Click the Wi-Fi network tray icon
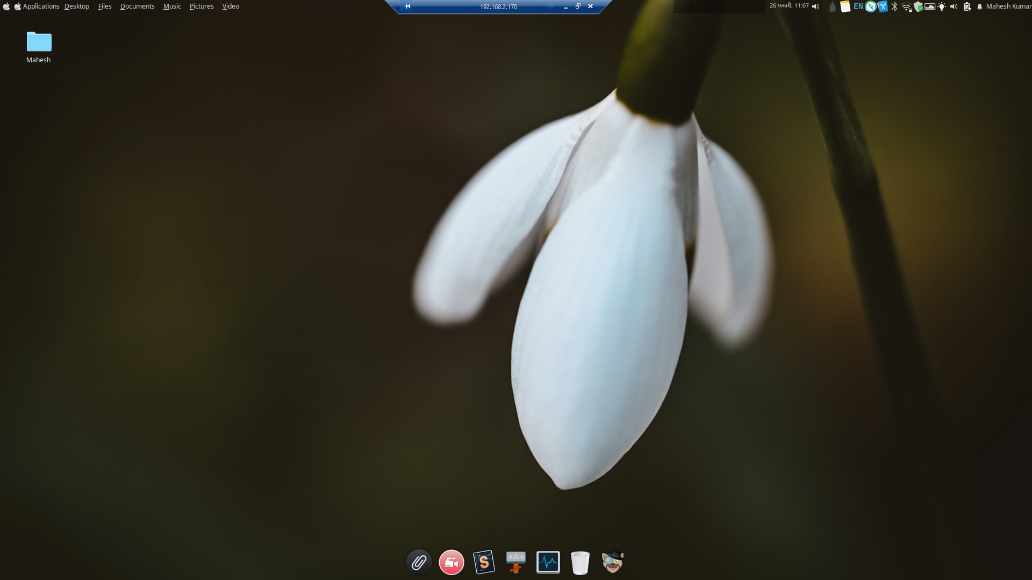 pos(906,6)
